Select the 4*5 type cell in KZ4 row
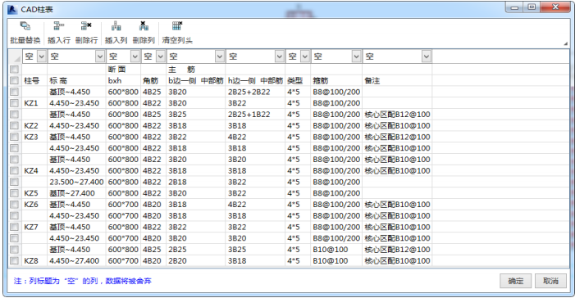The height and width of the screenshot is (298, 575). (298, 171)
